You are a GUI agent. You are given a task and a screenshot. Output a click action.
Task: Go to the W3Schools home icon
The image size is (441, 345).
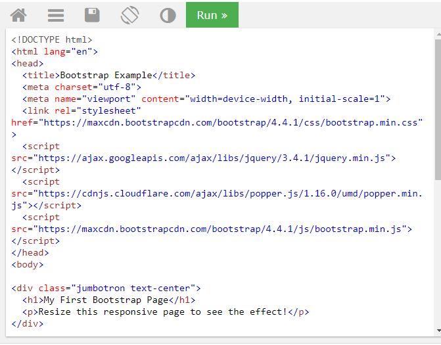pyautogui.click(x=18, y=15)
